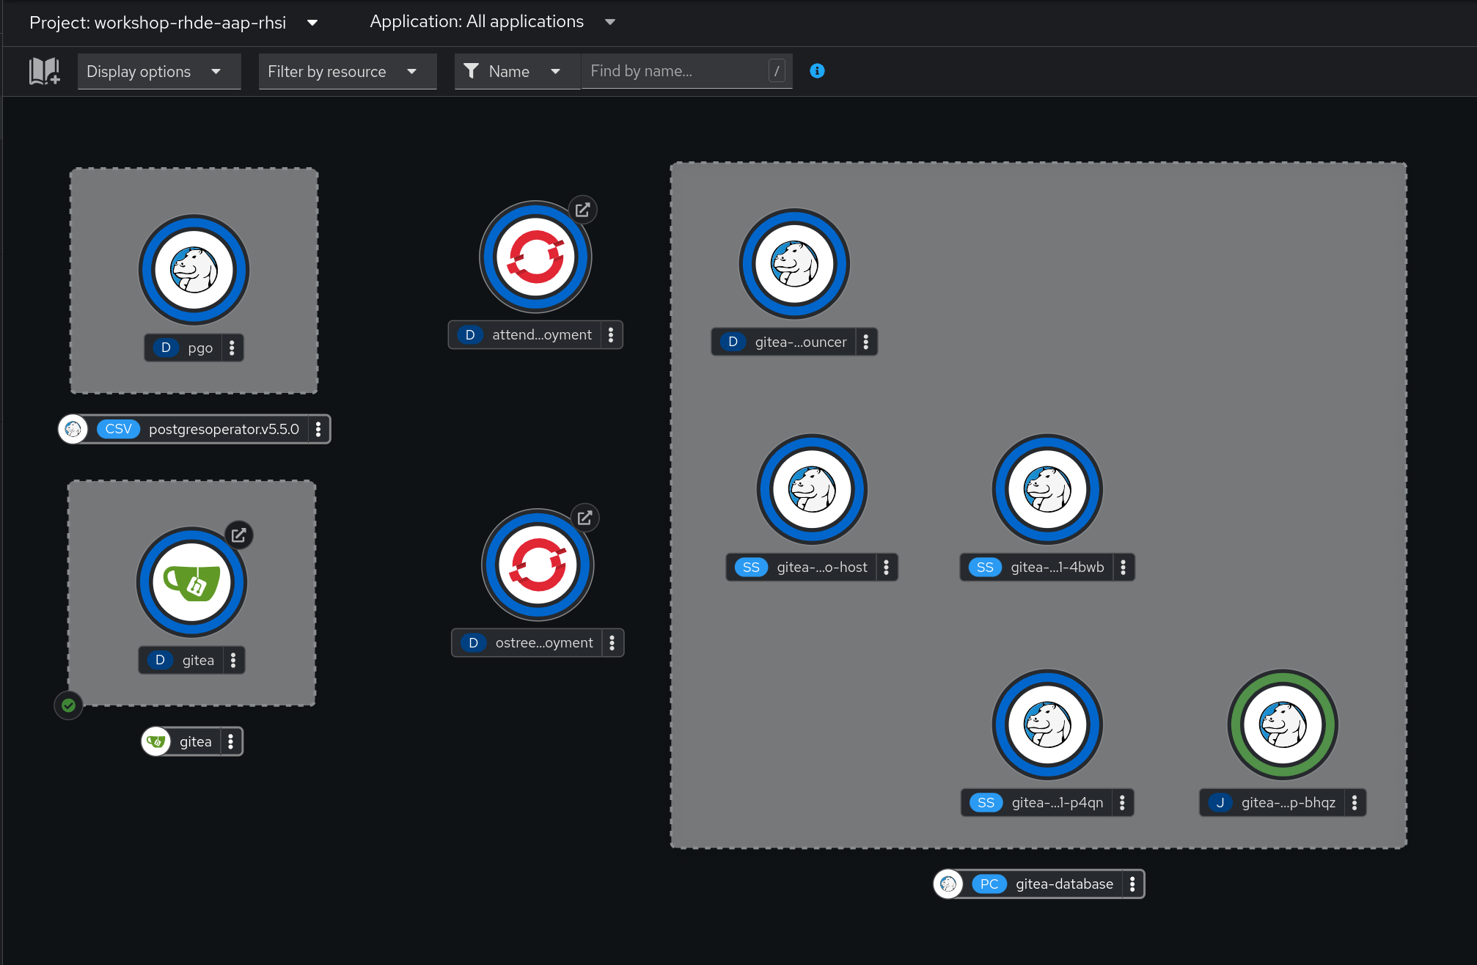Select the gitea-...1-p4qn StatefulSet node
The height and width of the screenshot is (965, 1477).
(x=1047, y=724)
